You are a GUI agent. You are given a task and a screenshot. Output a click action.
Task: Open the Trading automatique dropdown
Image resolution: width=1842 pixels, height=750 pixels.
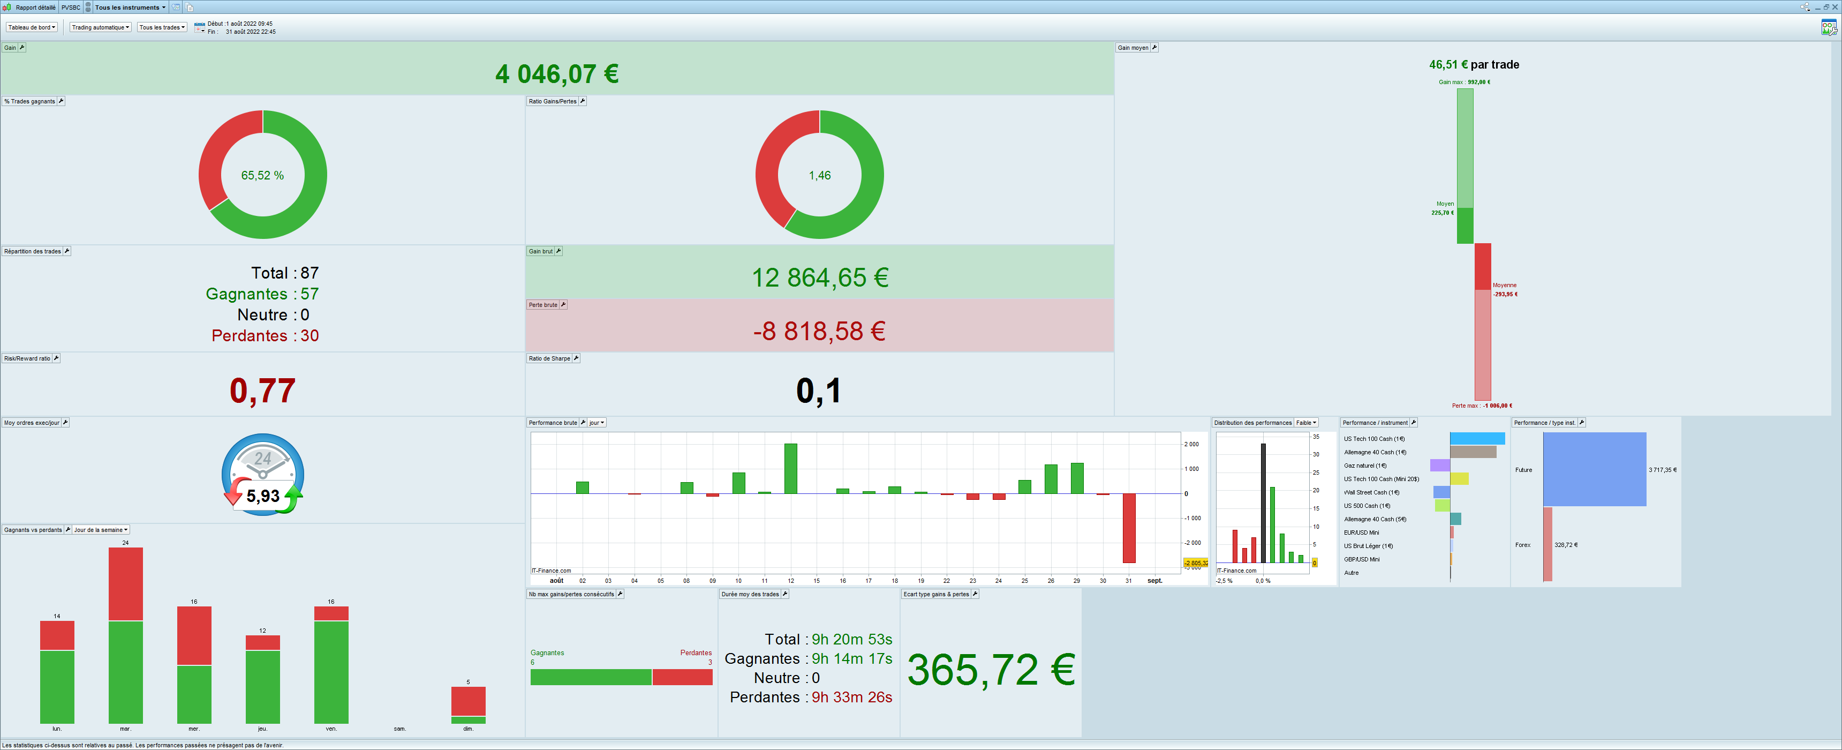coord(100,27)
